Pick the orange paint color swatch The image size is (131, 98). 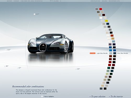[x=112, y=36]
